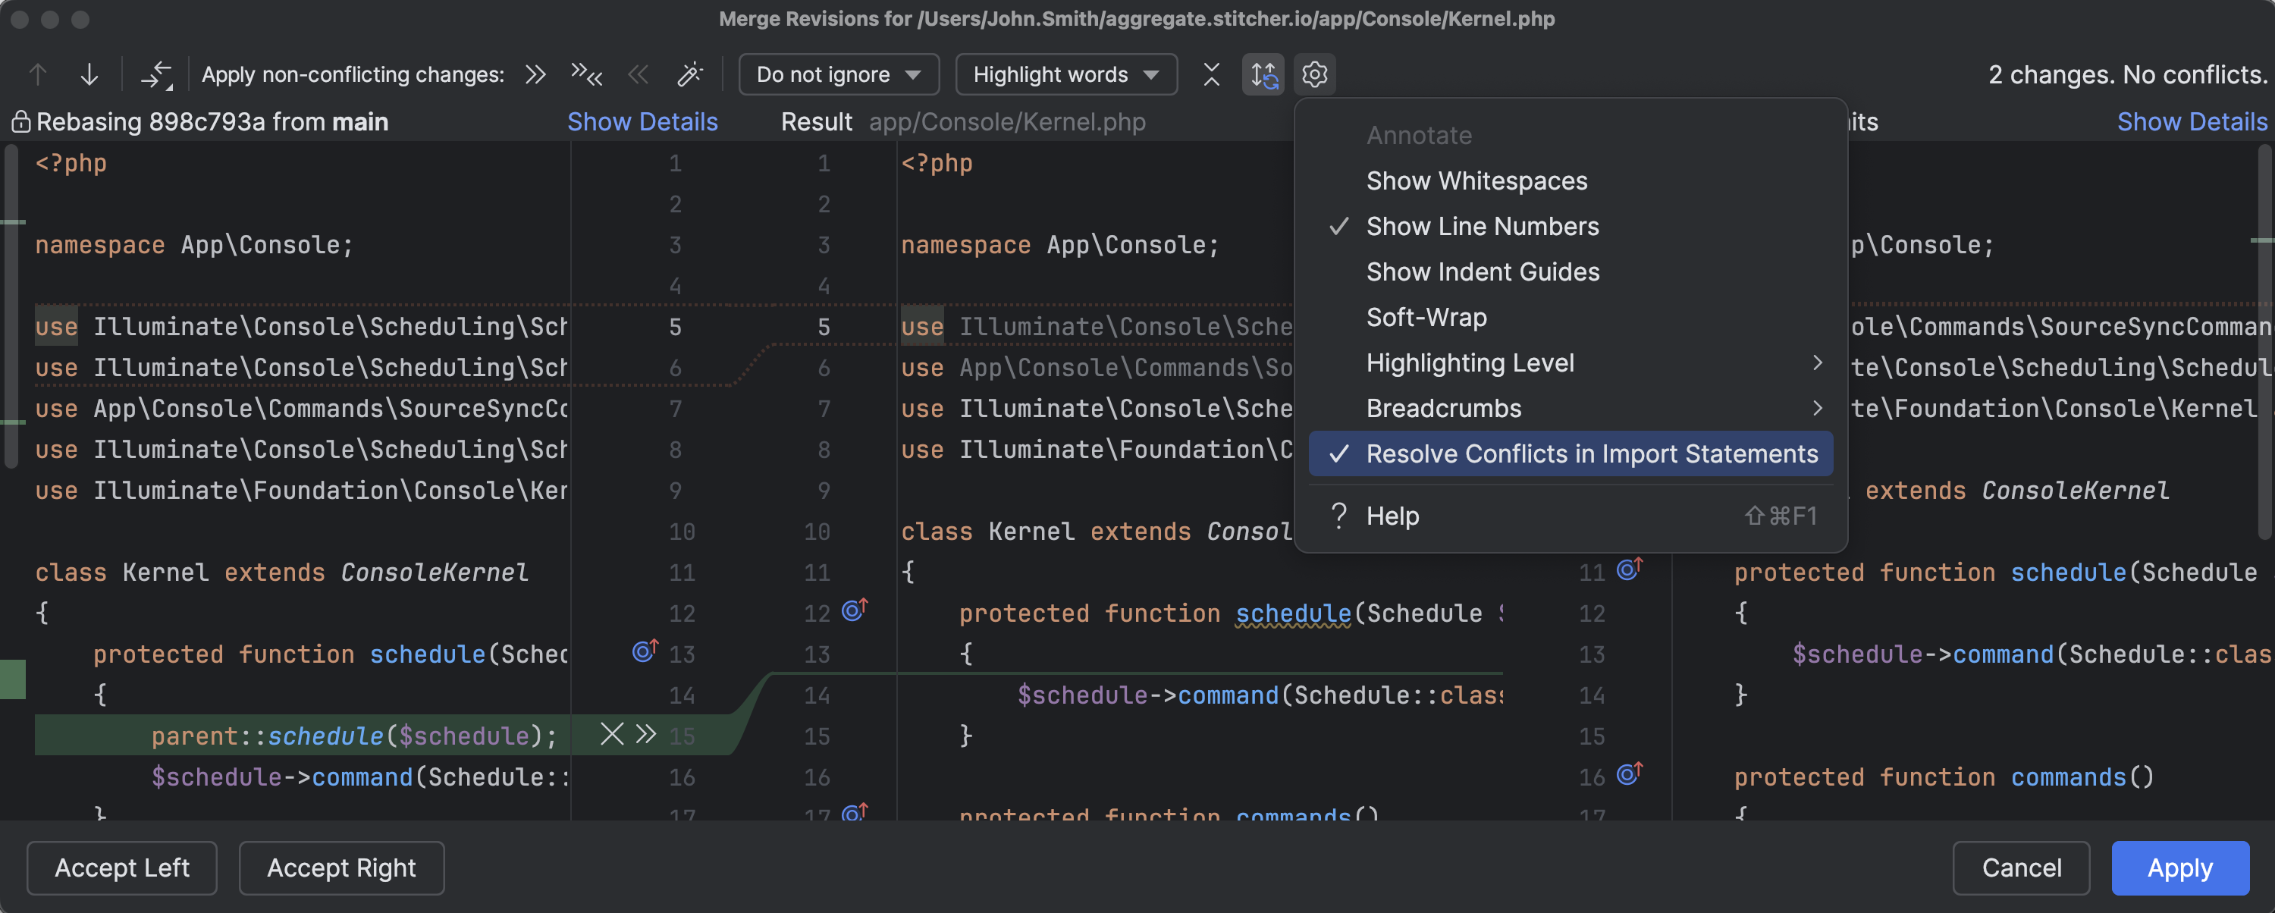Go to next difference arrow
Screen dimensions: 2275x913
click(x=89, y=74)
